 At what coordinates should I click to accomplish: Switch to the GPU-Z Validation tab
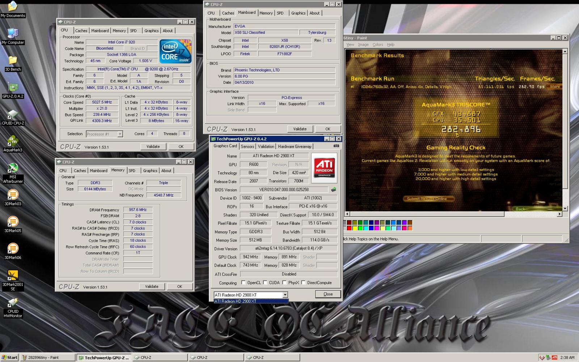click(x=266, y=147)
